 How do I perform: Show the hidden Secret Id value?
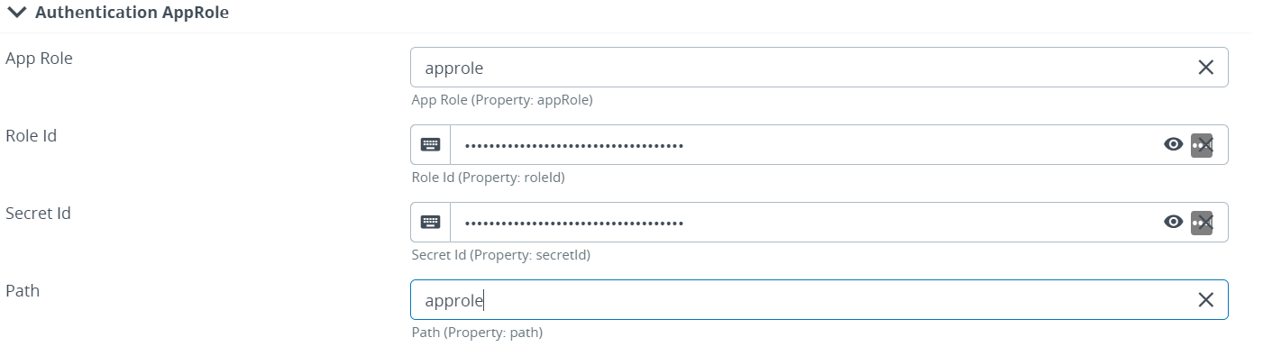point(1173,223)
